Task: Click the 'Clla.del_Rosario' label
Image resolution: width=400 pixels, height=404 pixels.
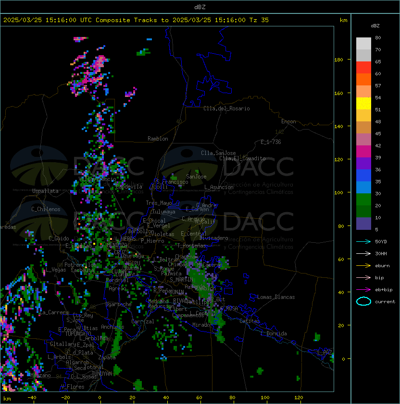Action: point(226,108)
